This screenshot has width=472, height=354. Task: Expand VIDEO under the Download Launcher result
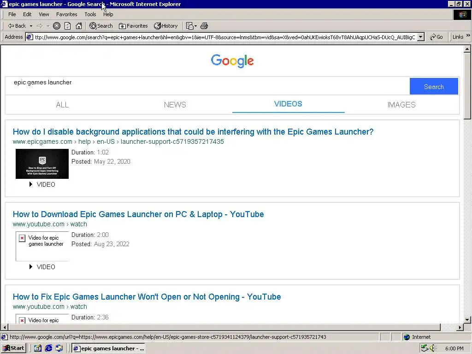click(x=42, y=267)
